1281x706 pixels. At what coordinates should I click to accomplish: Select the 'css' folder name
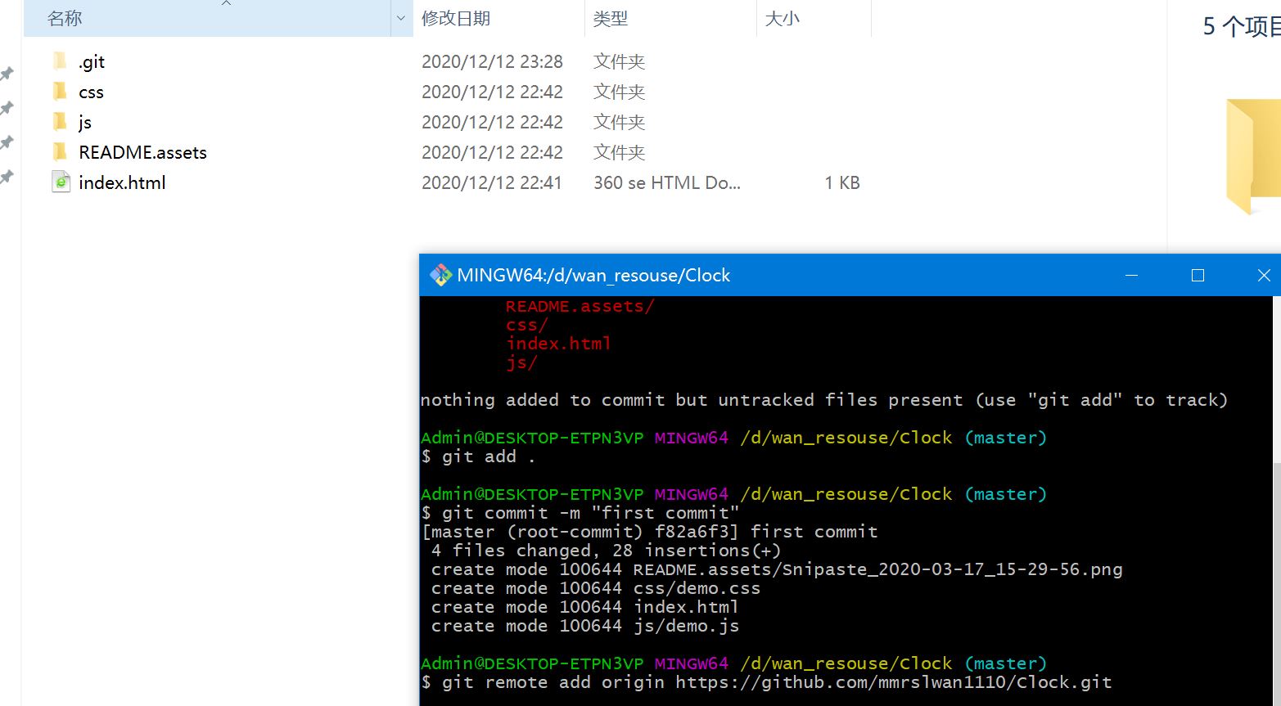(x=91, y=92)
